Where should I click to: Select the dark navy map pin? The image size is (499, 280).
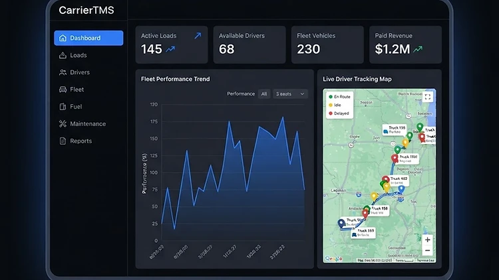[x=341, y=223]
